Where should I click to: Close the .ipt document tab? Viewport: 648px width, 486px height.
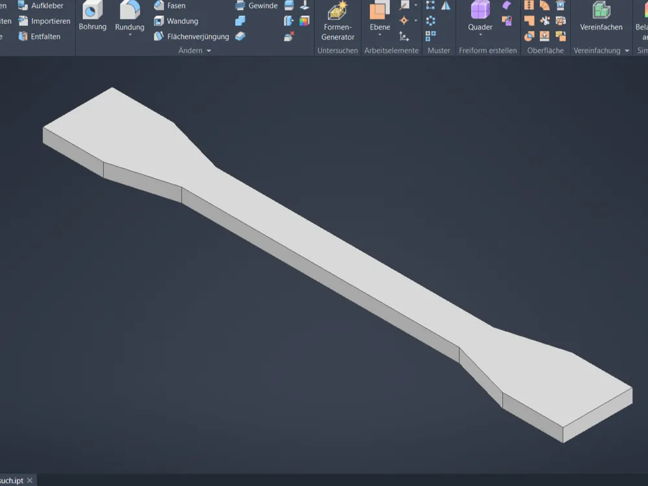click(30, 480)
